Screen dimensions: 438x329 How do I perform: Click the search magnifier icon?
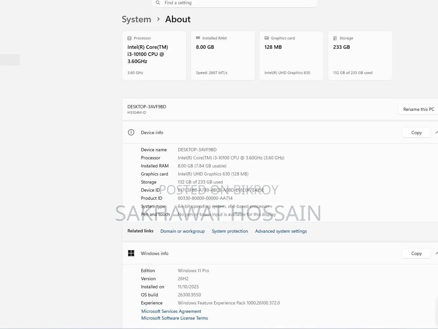[158, 3]
